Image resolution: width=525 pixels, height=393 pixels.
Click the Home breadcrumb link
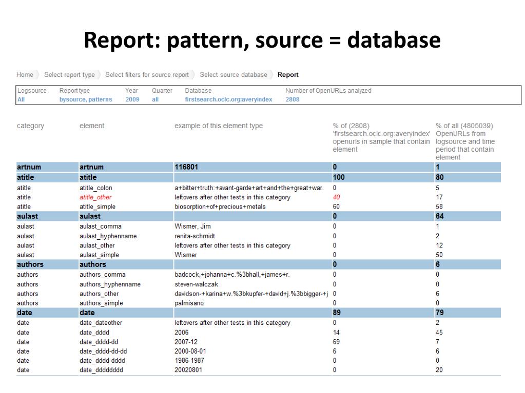click(25, 75)
